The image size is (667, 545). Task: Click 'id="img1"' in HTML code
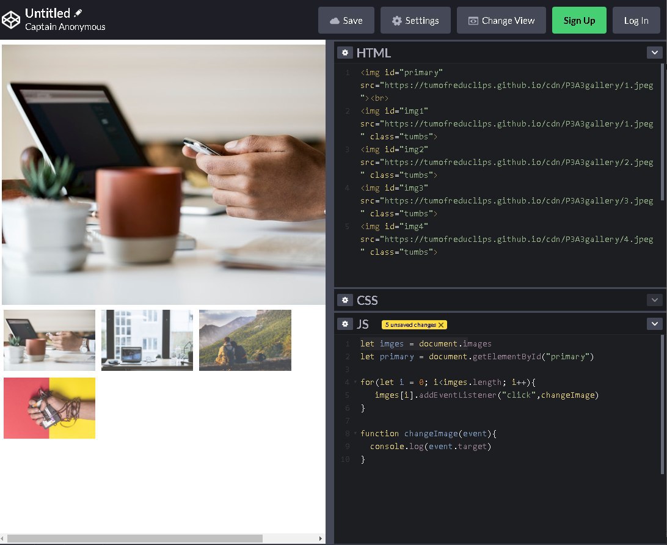pos(406,111)
